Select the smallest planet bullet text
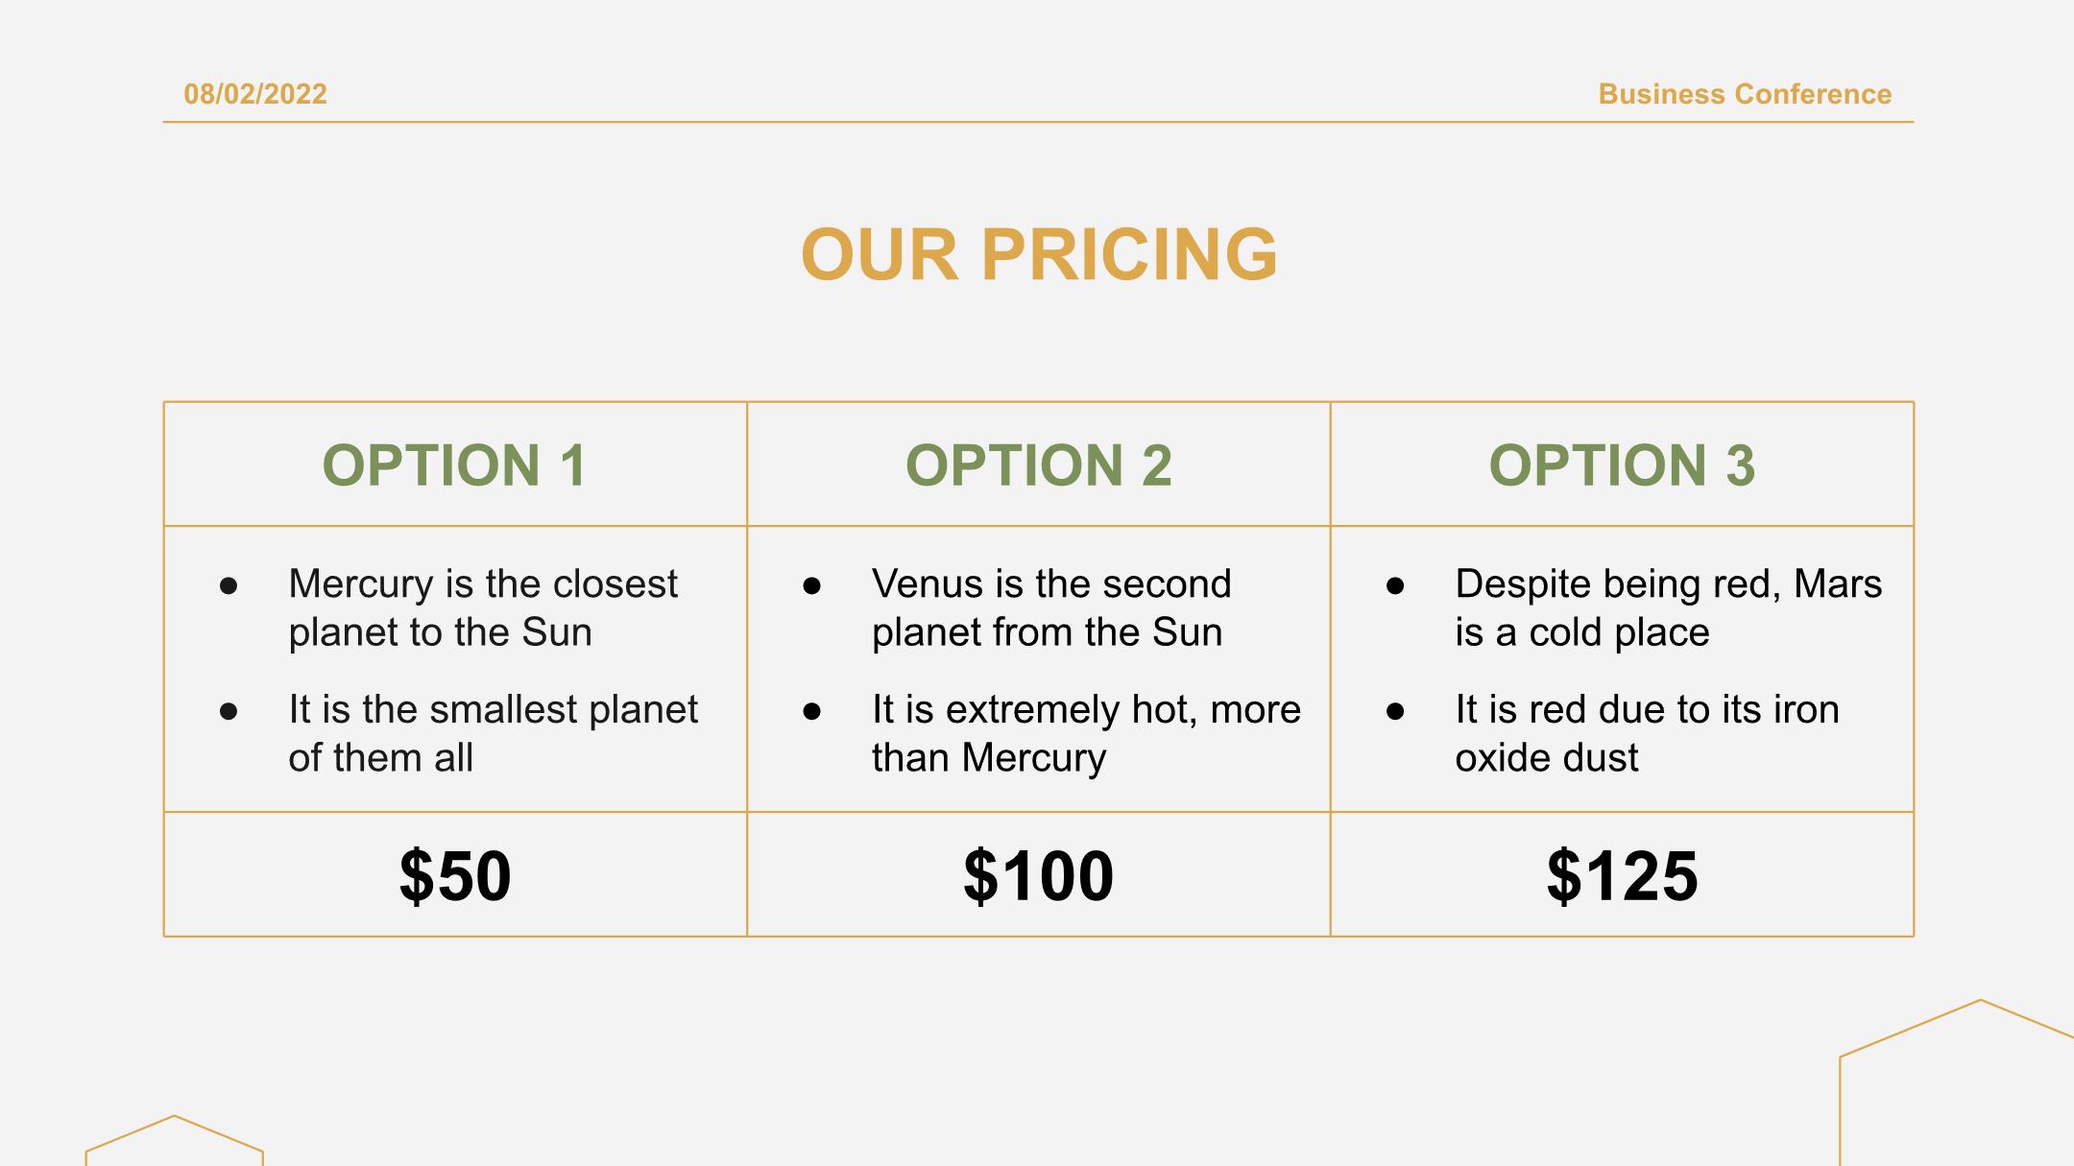Image resolution: width=2074 pixels, height=1166 pixels. (494, 733)
